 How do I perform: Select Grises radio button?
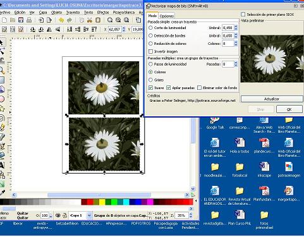click(150, 80)
